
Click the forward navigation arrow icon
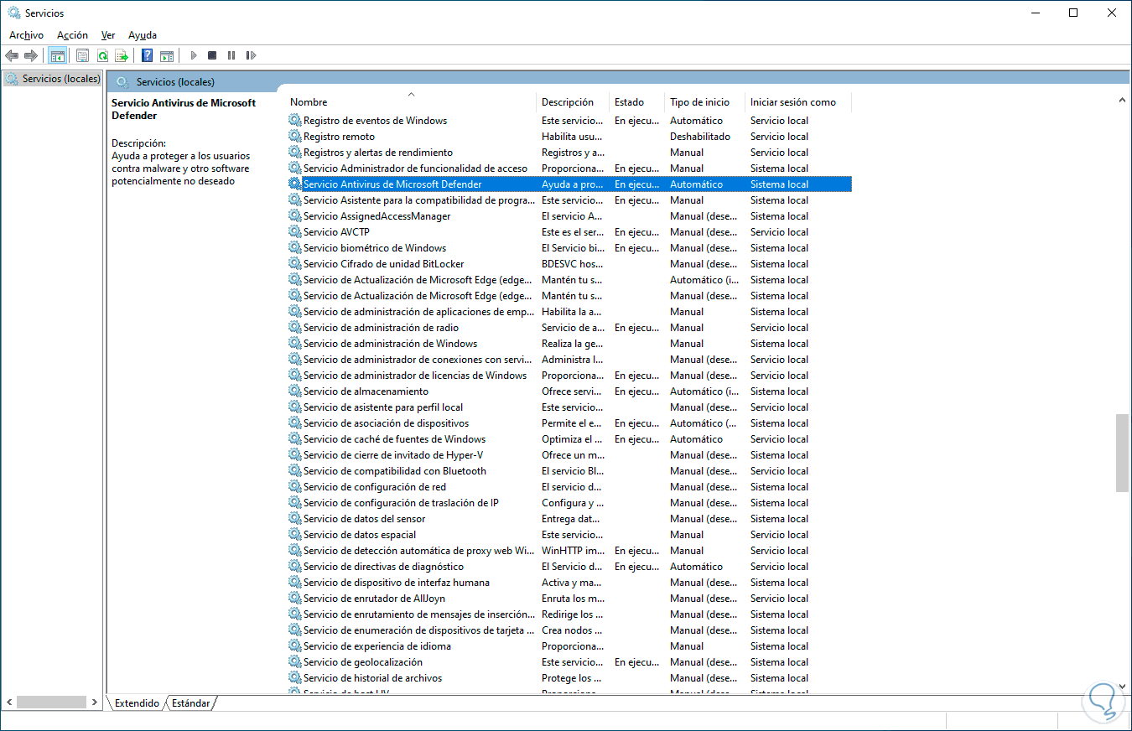31,55
